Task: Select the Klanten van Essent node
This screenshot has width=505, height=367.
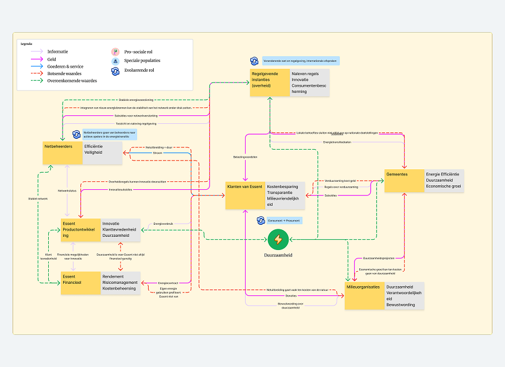Action: tap(245, 196)
